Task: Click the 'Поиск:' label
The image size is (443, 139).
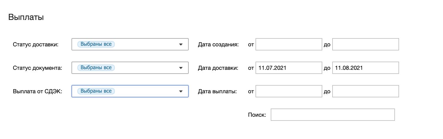Action: (257, 115)
